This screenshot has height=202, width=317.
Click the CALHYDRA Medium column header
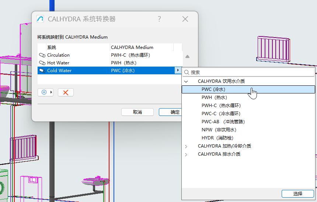click(x=142, y=47)
